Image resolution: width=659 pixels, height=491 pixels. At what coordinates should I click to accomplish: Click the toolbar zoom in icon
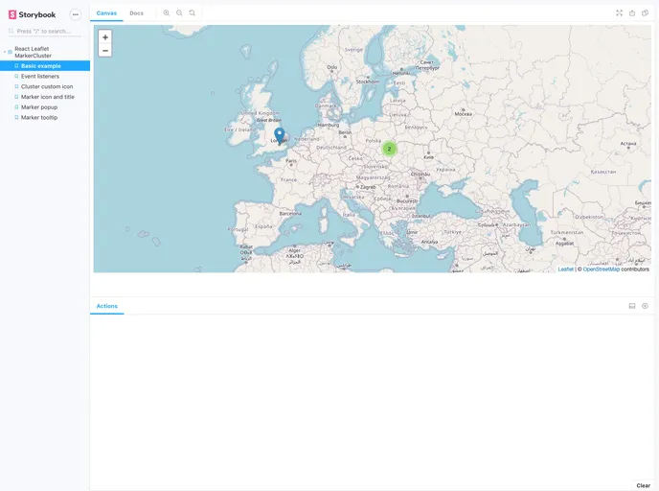pyautogui.click(x=167, y=13)
